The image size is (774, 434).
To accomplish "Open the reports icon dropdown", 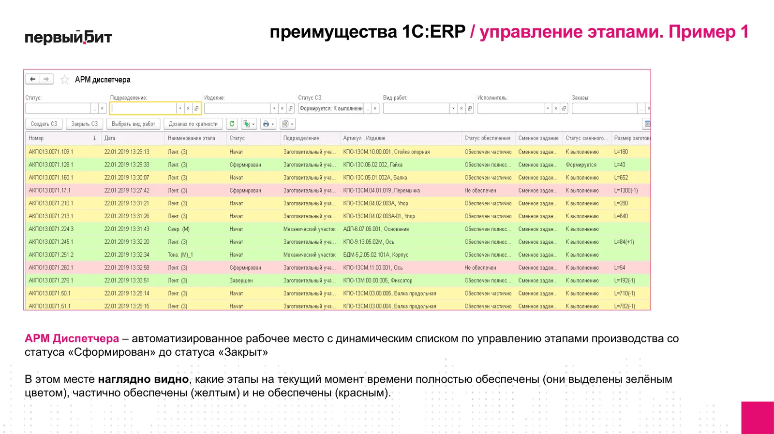I will tap(287, 124).
